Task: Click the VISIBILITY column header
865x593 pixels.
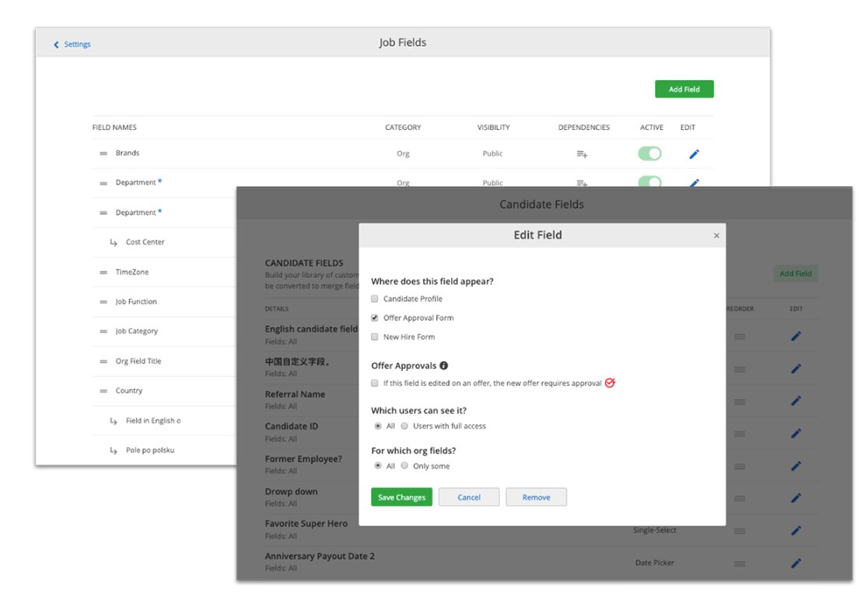Action: (x=493, y=128)
